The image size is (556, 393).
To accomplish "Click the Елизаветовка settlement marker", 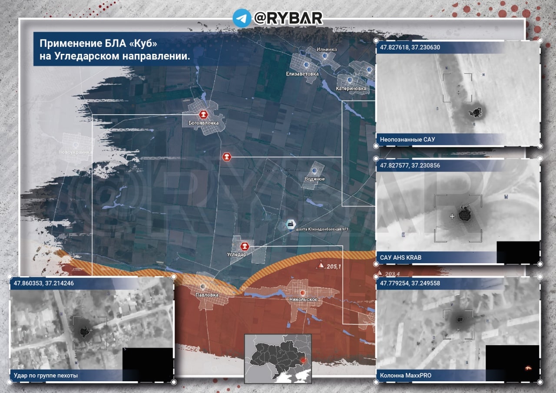I will (306, 65).
